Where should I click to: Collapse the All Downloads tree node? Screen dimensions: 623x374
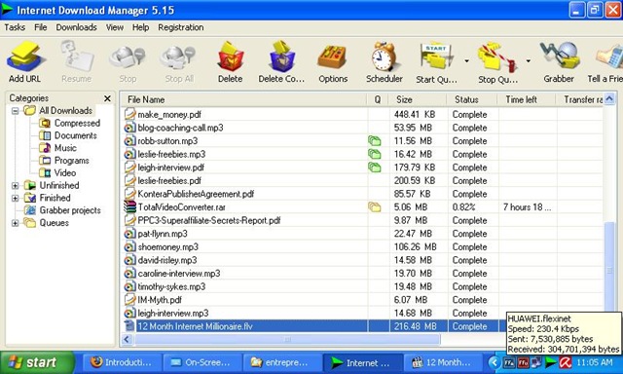click(16, 110)
